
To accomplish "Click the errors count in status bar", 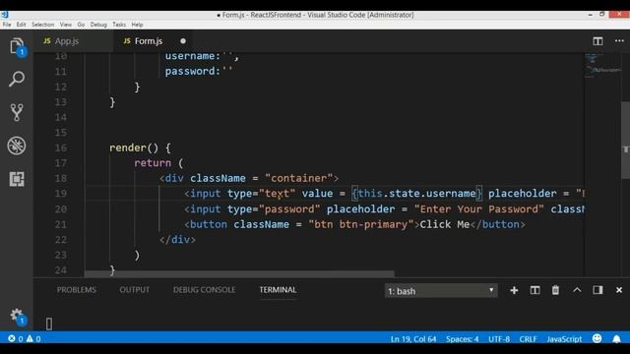I will (16, 338).
